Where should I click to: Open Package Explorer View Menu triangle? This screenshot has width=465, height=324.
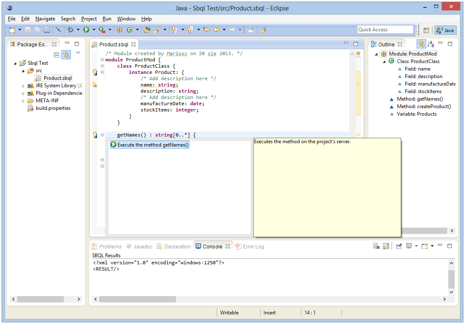coord(78,53)
